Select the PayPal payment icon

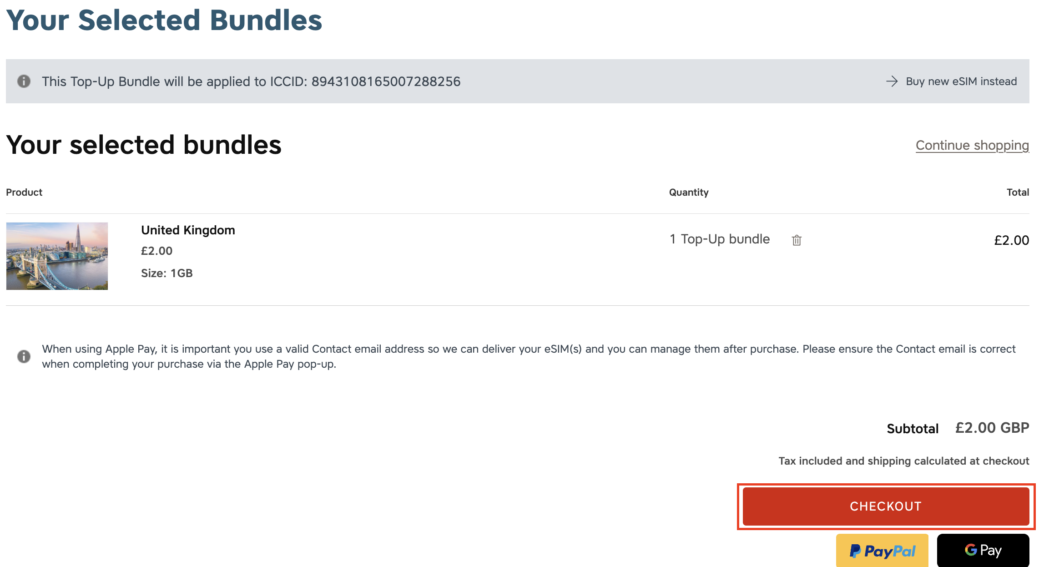pos(882,550)
